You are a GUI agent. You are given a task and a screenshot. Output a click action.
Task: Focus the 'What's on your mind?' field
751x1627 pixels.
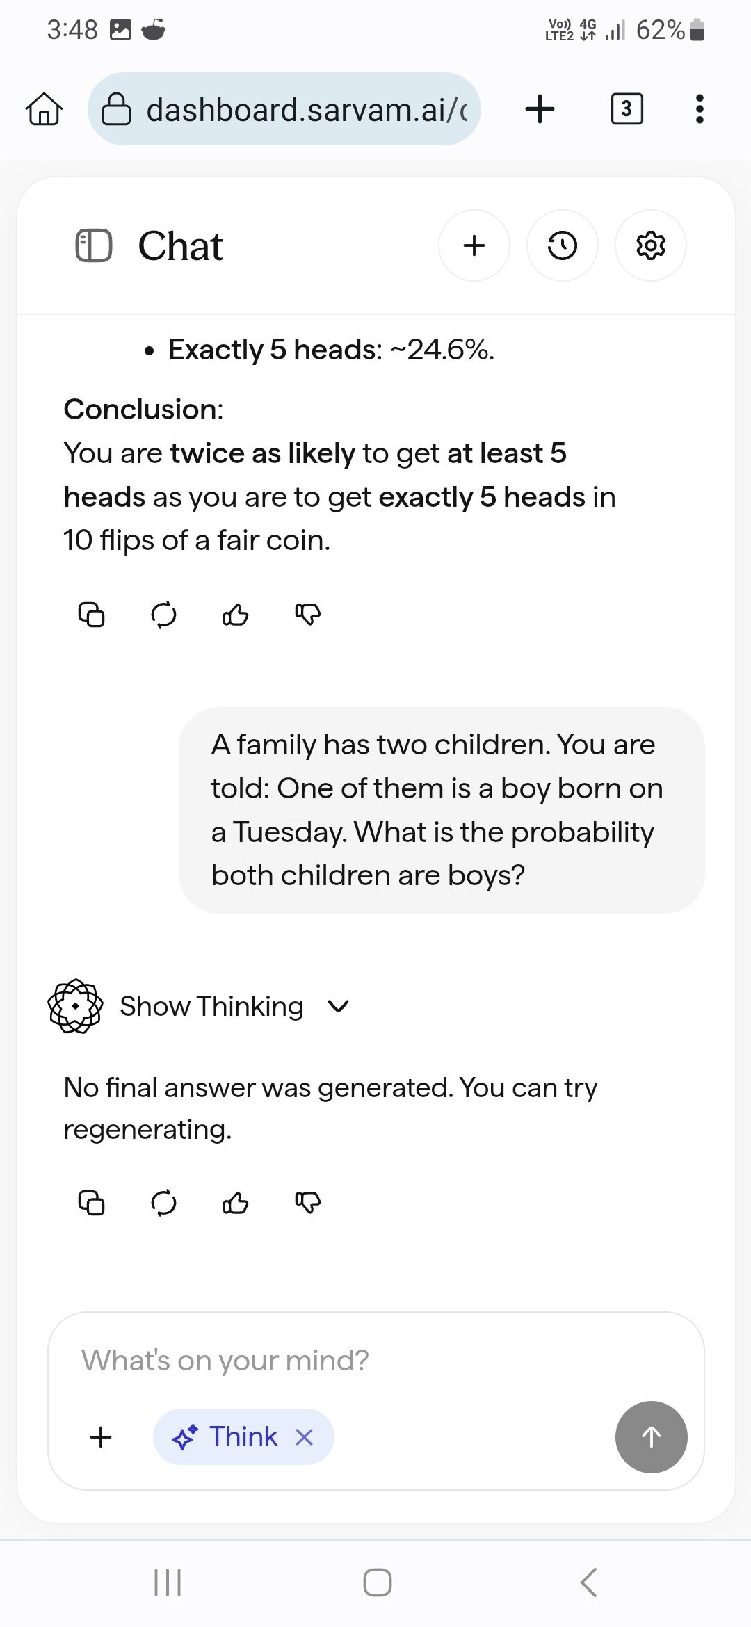(348, 1361)
